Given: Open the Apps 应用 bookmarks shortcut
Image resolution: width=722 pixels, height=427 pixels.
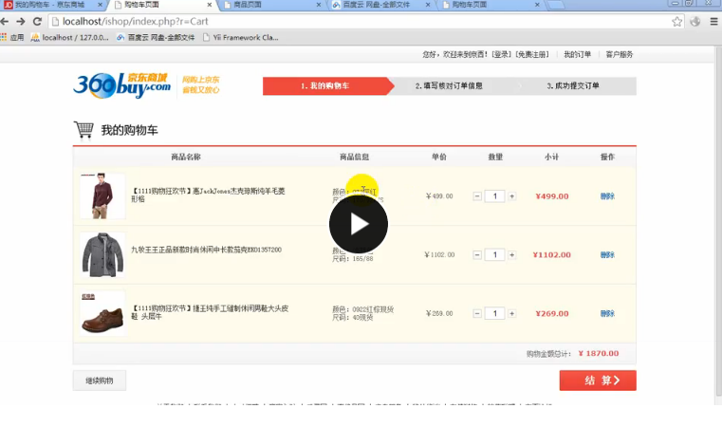Looking at the screenshot, I should coord(12,38).
